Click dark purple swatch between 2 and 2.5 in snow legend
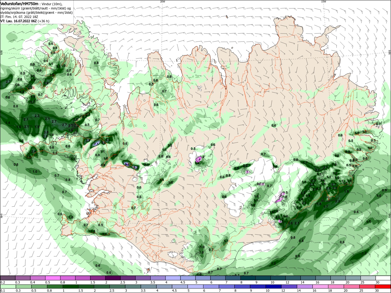This screenshot has height=293, width=391. [x=113, y=278]
